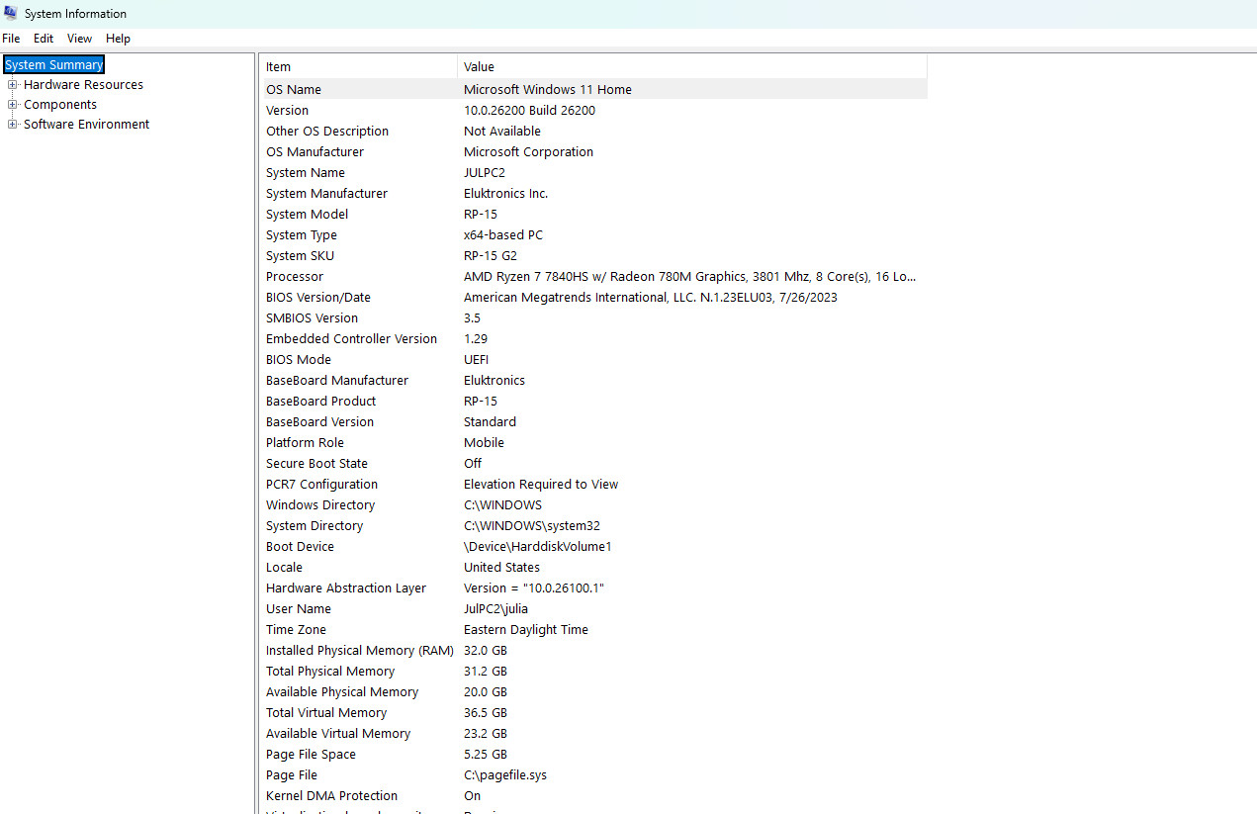Viewport: 1257px width, 814px height.
Task: Click the value Elevation Required to View
Action: (541, 485)
